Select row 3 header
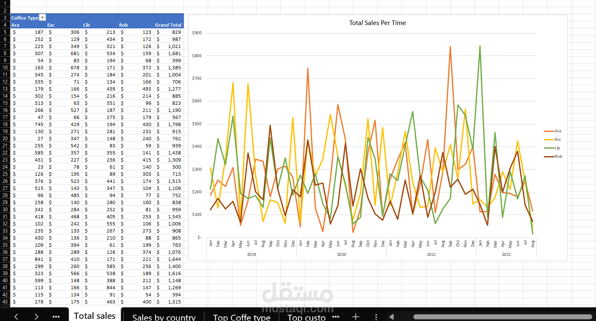Image resolution: width=596 pixels, height=321 pixels. 5,18
